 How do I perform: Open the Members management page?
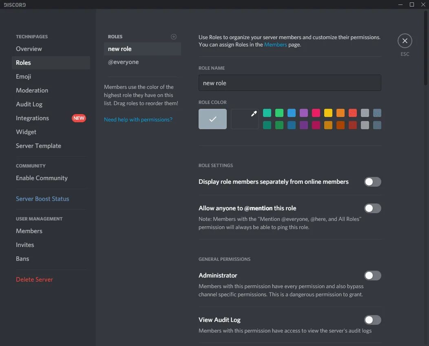[x=51, y=231]
